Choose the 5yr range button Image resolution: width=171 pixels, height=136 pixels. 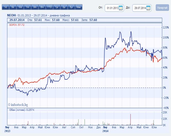[x=71, y=7]
